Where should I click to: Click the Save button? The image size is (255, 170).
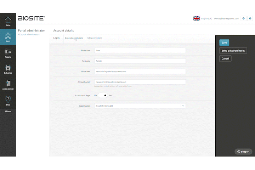[224, 42]
